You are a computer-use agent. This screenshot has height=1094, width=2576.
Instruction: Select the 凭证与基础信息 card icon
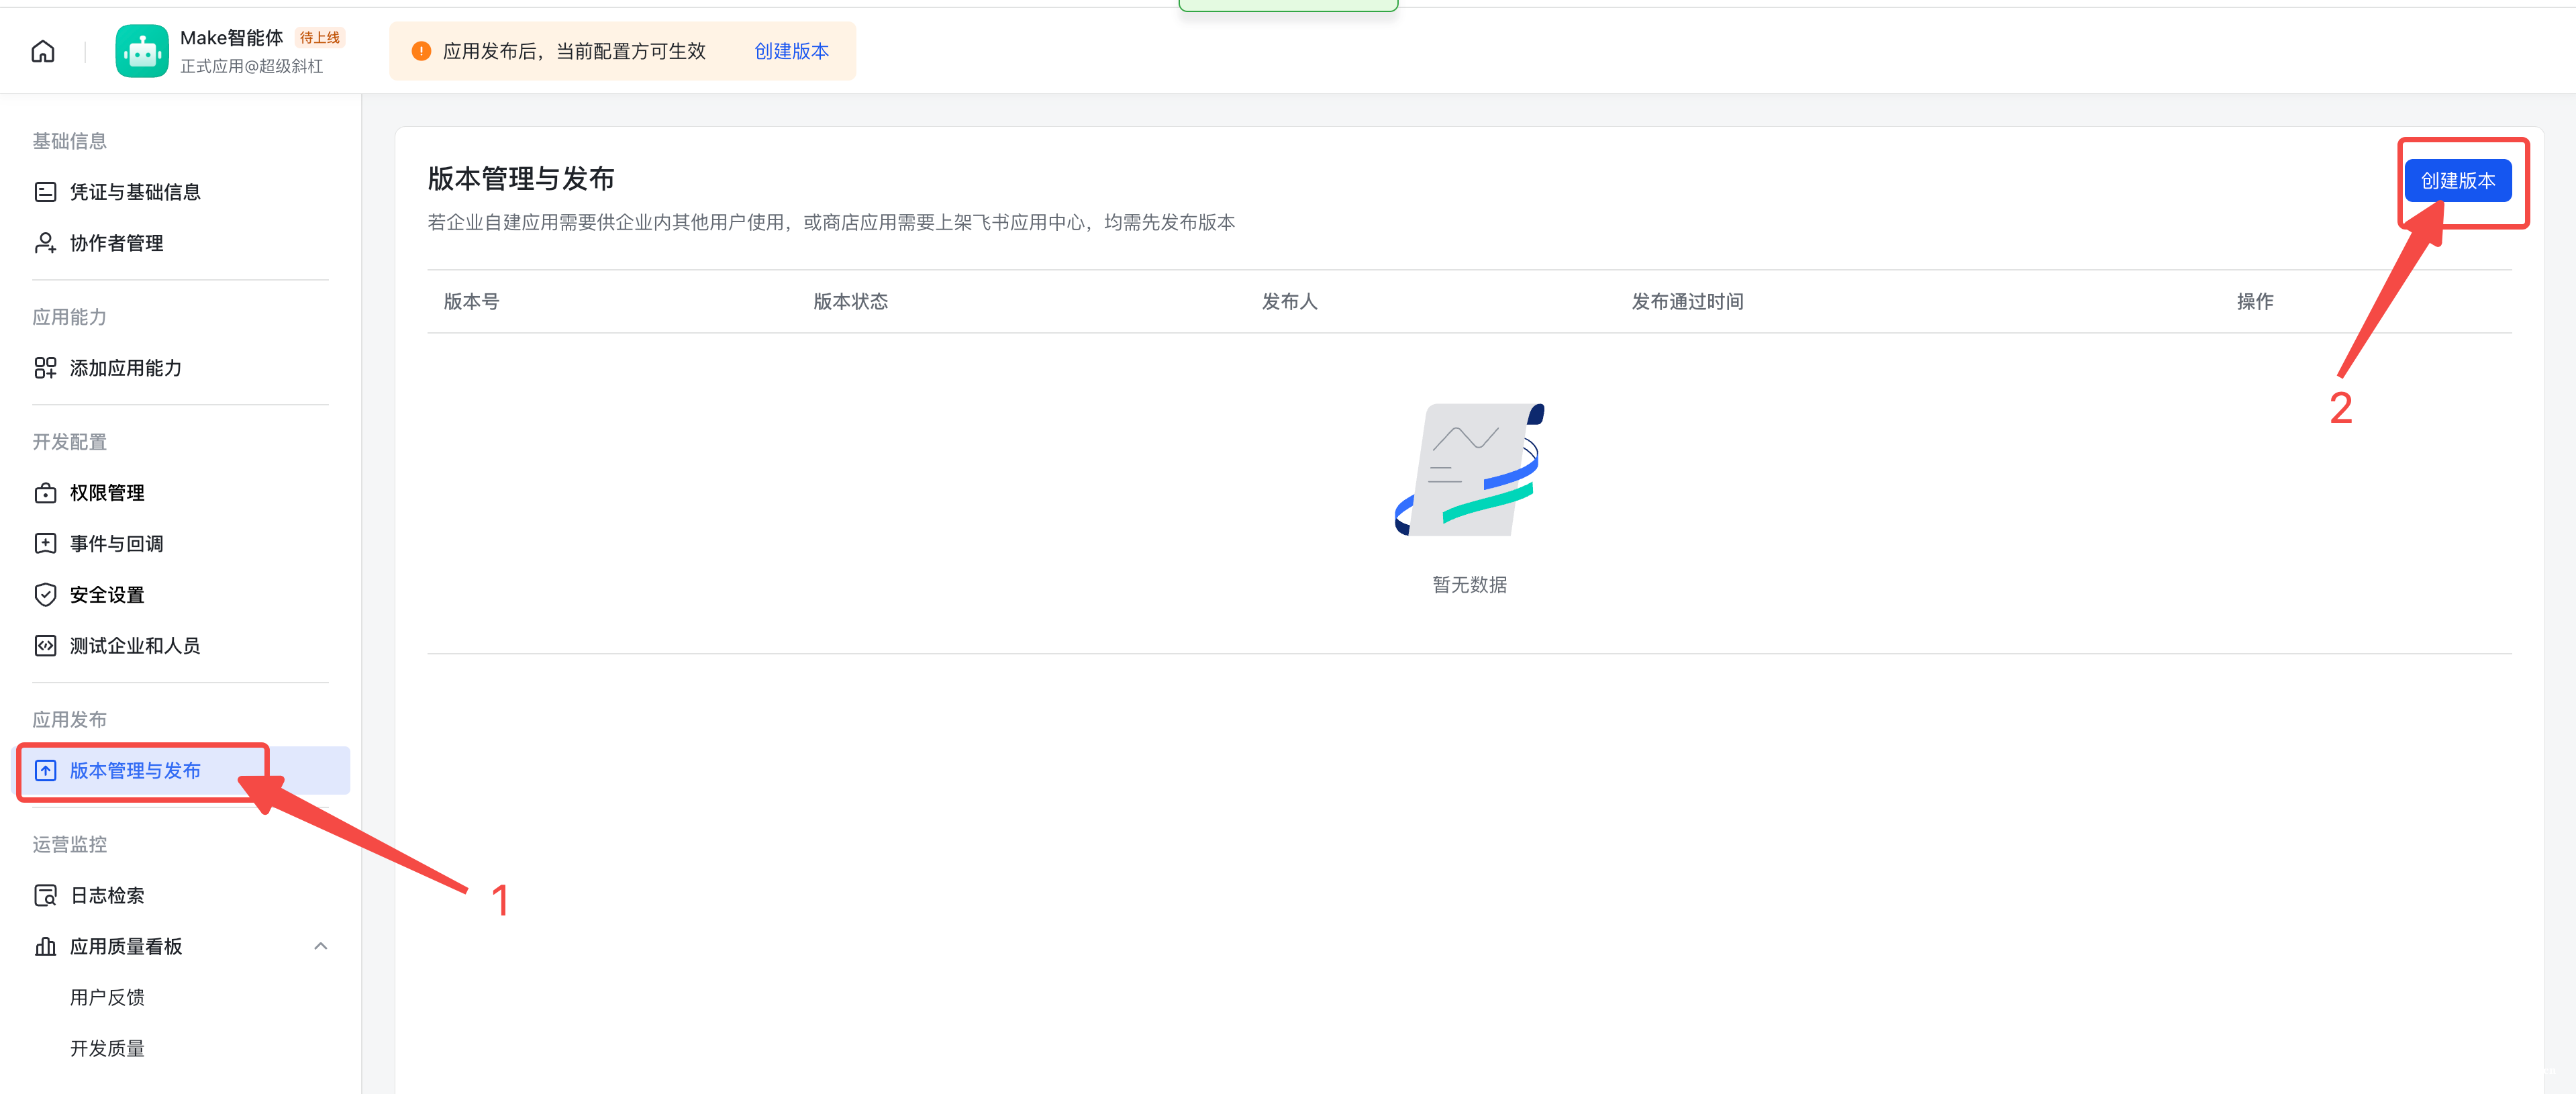click(x=45, y=191)
